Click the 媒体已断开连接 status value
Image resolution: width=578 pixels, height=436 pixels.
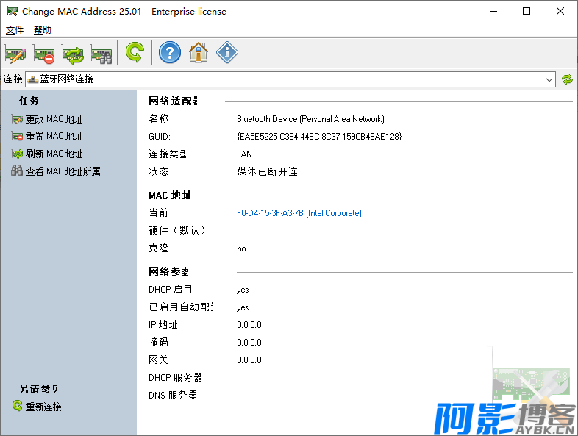267,171
